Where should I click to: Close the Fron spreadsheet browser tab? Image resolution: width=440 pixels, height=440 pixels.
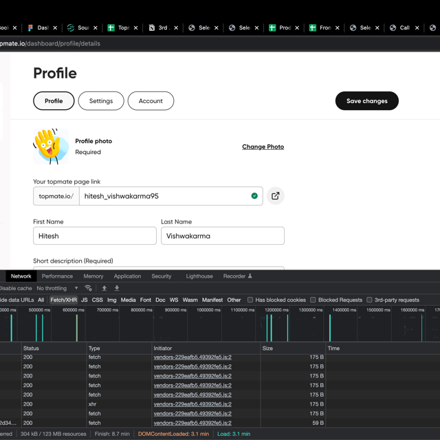click(x=338, y=27)
